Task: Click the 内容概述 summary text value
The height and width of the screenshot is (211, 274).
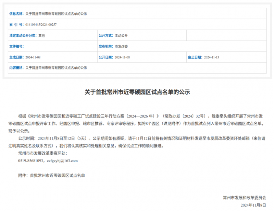Action: click(x=56, y=68)
